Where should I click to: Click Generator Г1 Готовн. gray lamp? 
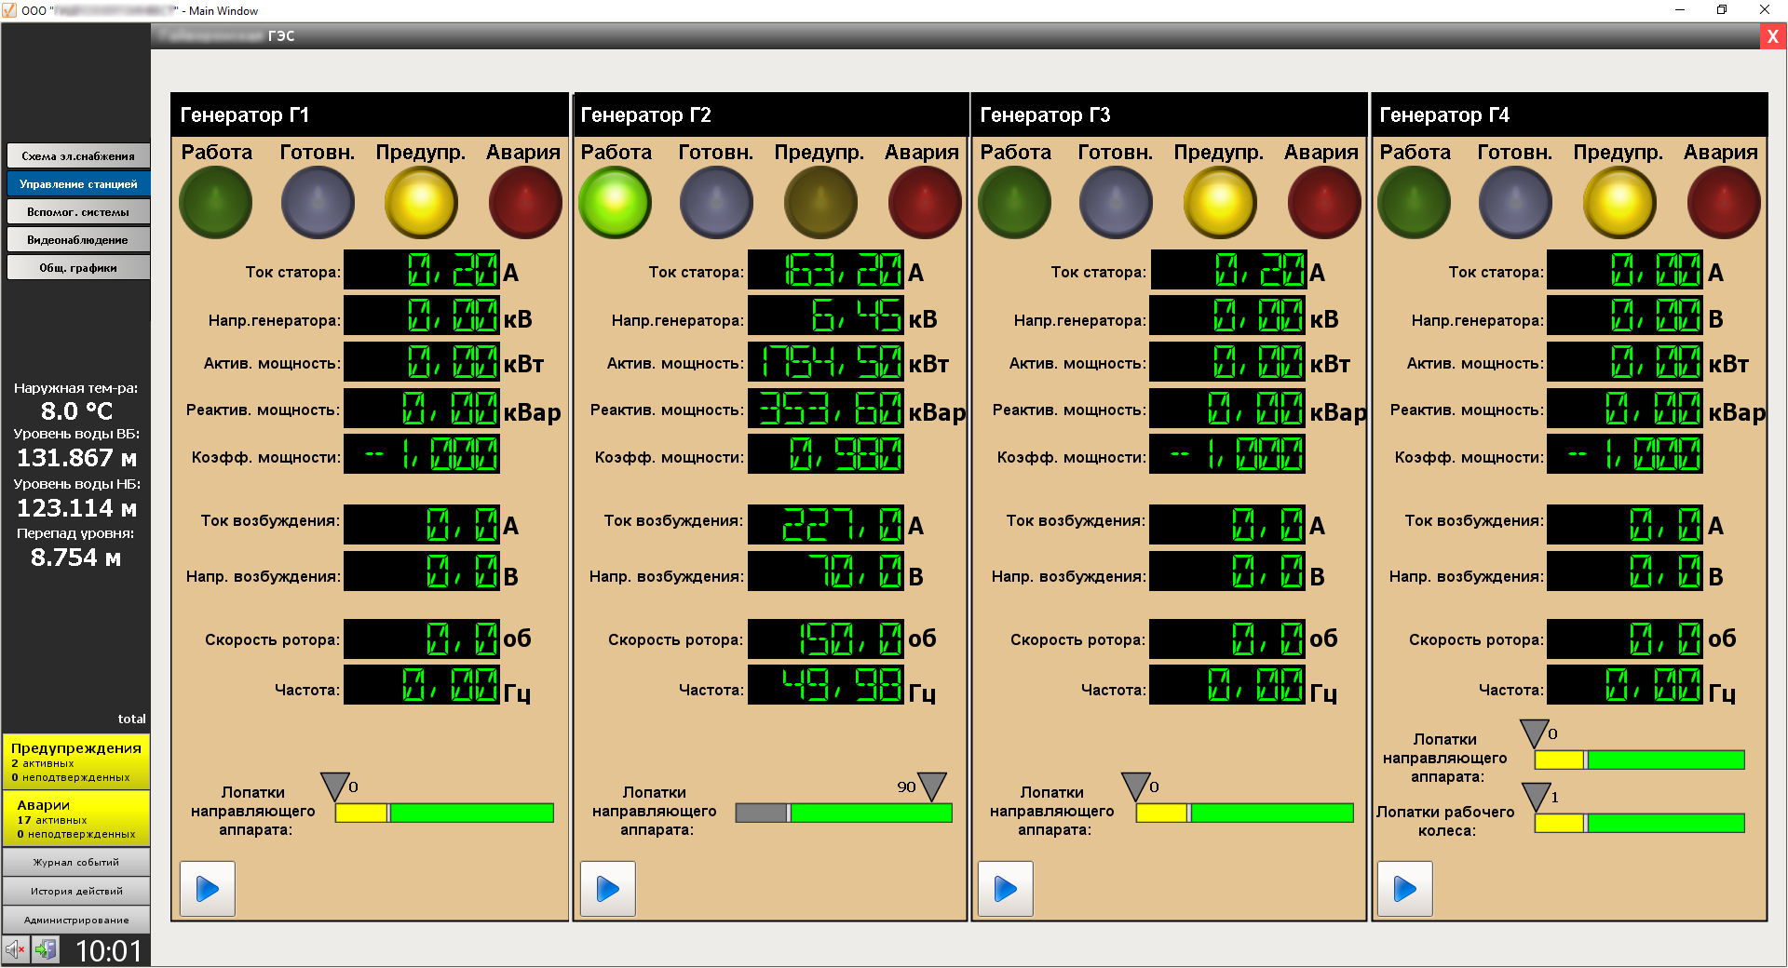(318, 202)
